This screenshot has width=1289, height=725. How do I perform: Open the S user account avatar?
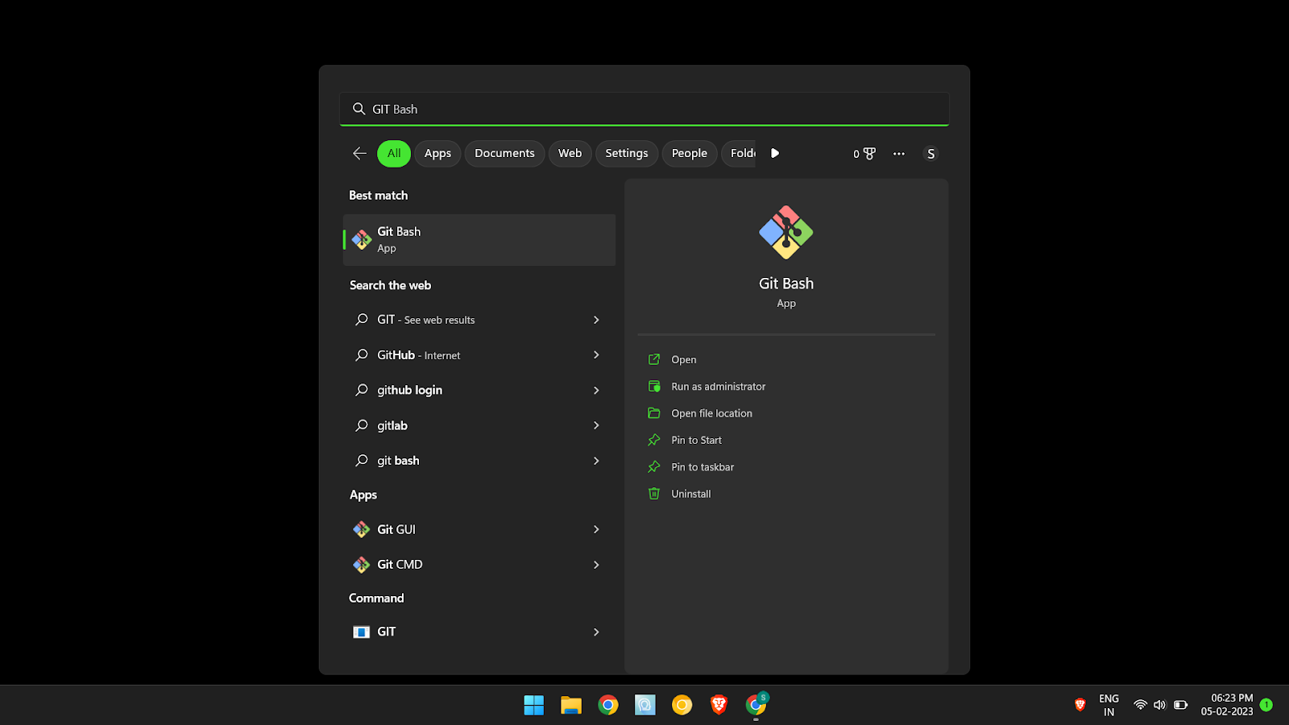tap(930, 153)
